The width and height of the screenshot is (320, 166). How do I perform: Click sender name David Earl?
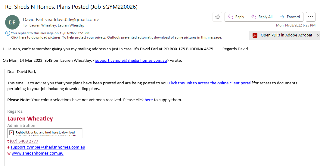tap(33, 20)
